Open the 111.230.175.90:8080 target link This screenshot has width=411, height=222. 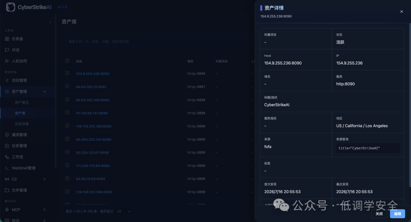[93, 166]
